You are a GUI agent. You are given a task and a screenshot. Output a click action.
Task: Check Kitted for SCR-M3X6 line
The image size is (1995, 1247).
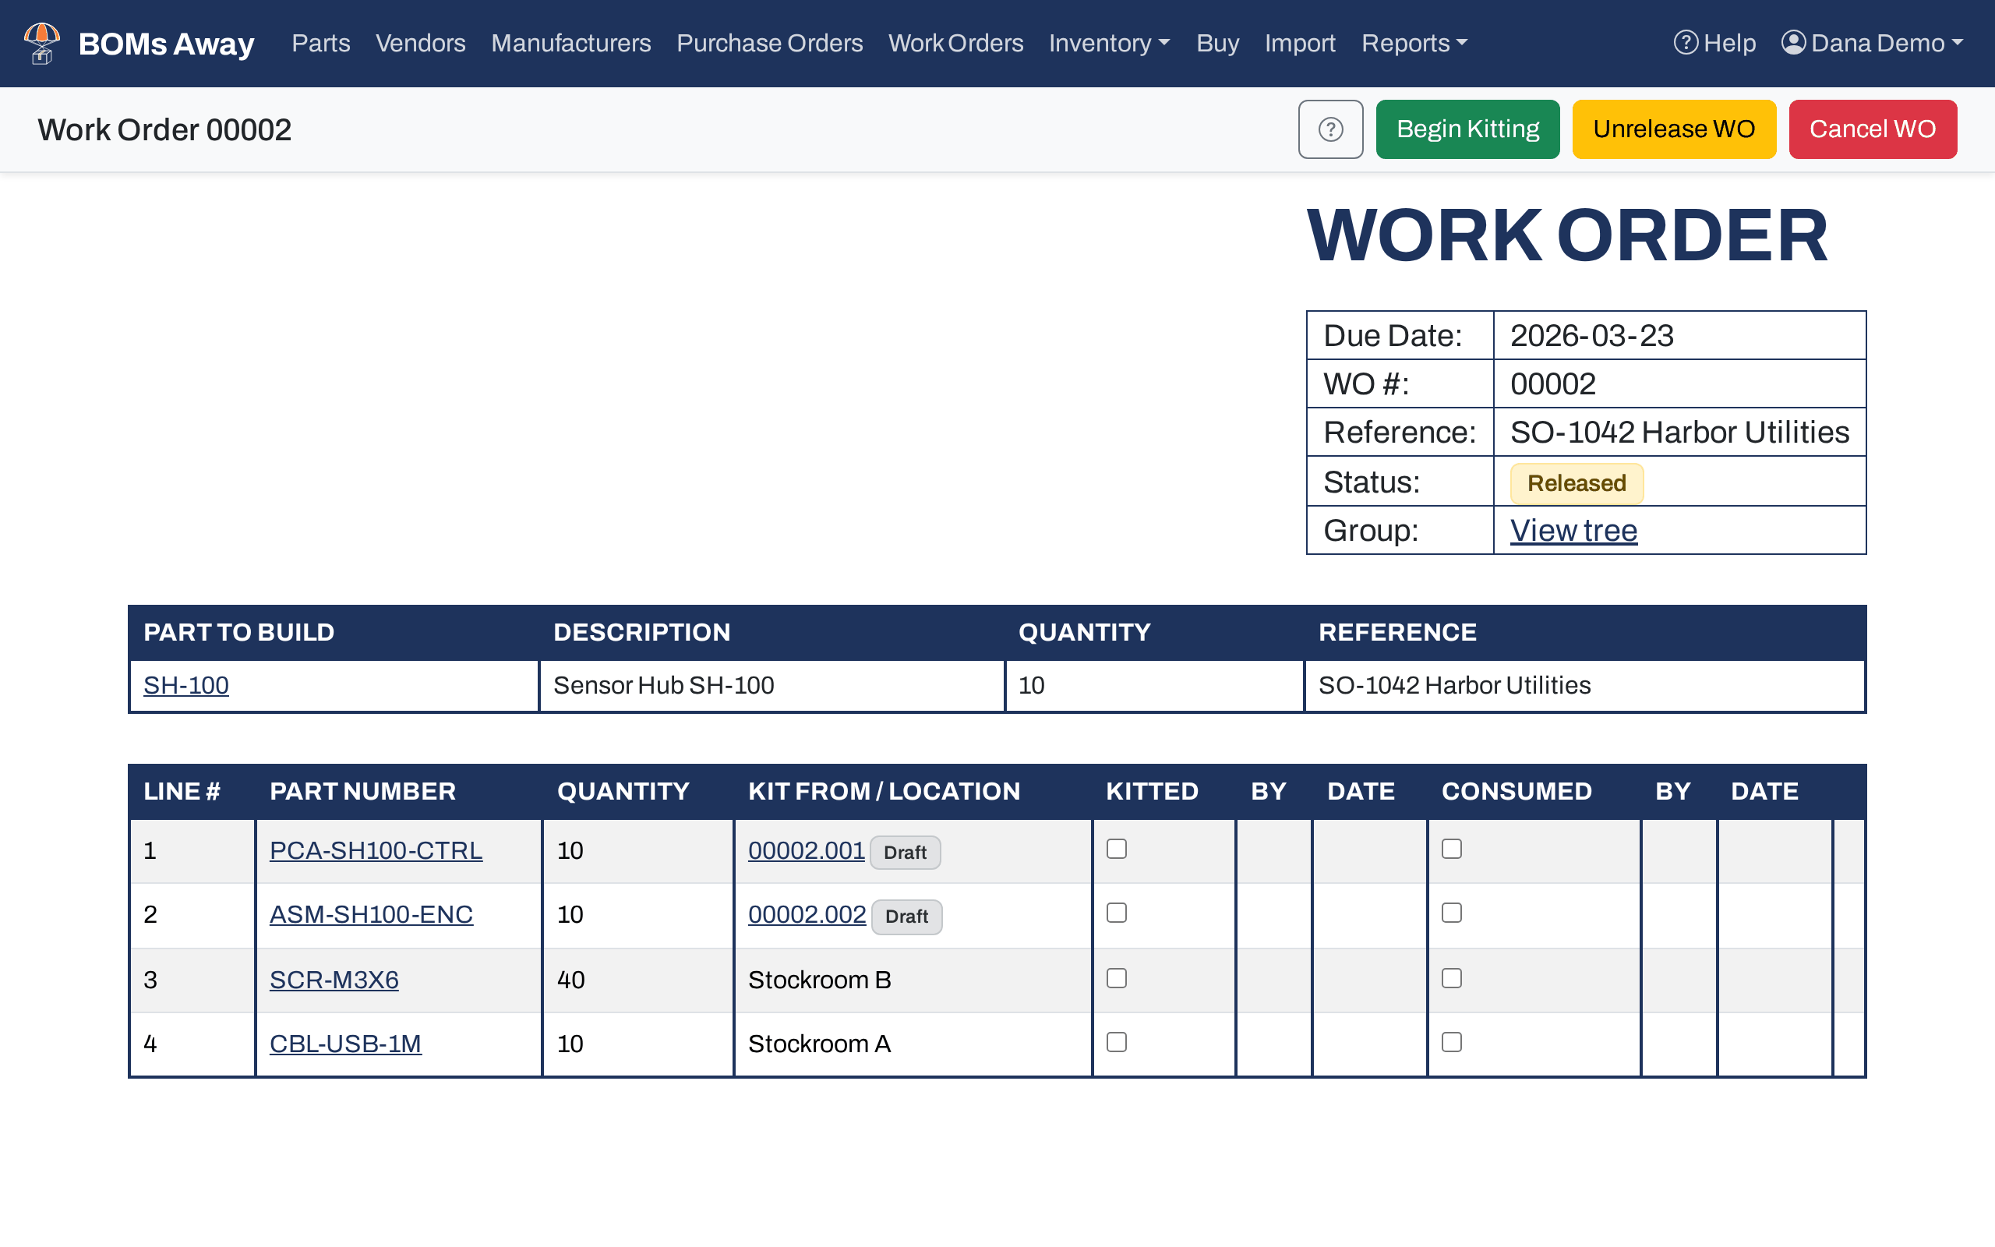(x=1116, y=978)
